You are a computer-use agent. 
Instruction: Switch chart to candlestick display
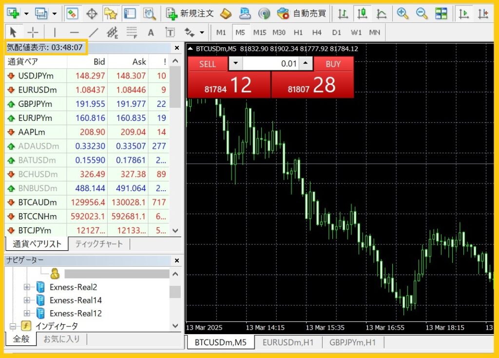point(362,13)
